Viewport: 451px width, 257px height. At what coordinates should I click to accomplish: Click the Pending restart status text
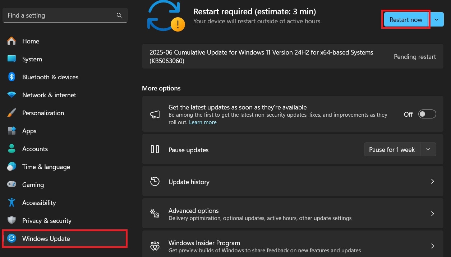click(415, 57)
